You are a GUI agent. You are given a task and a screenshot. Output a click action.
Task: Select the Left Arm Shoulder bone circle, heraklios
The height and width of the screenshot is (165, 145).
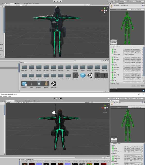(x=112, y=58)
